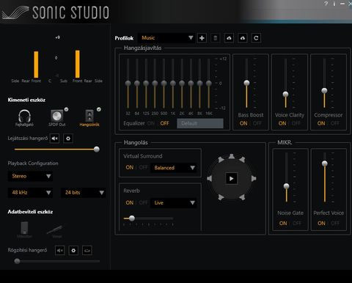The image size is (352, 283).
Task: Click top center speaker arrow in surround circle
Action: (232, 156)
